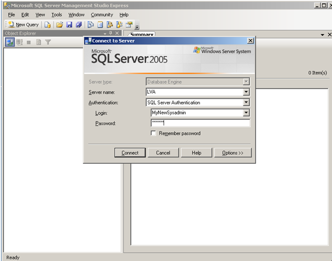The height and width of the screenshot is (261, 332).
Task: Open the View menu
Action: click(40, 15)
